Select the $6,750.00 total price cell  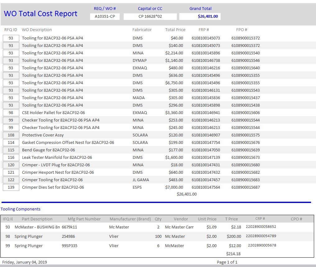pos(174,83)
